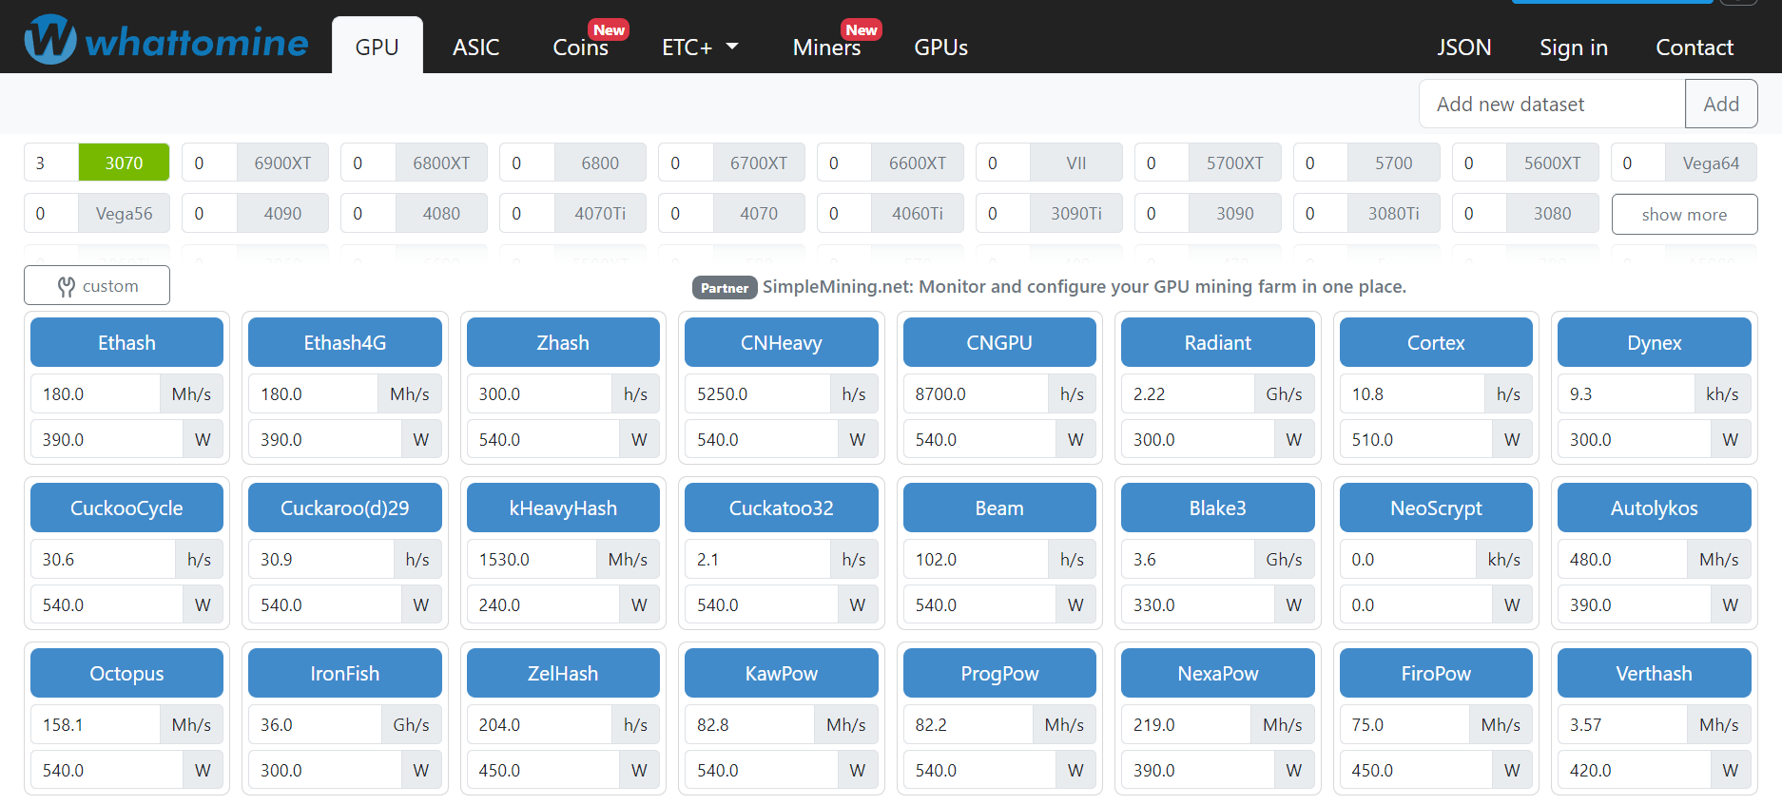Screen dimensions: 1782x805
Task: Toggle the Ethash algorithm button
Action: [126, 343]
